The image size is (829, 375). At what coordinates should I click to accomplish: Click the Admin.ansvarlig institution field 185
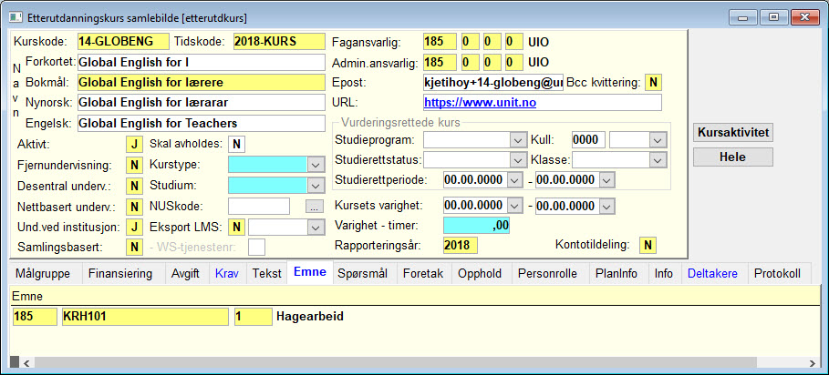pos(440,62)
